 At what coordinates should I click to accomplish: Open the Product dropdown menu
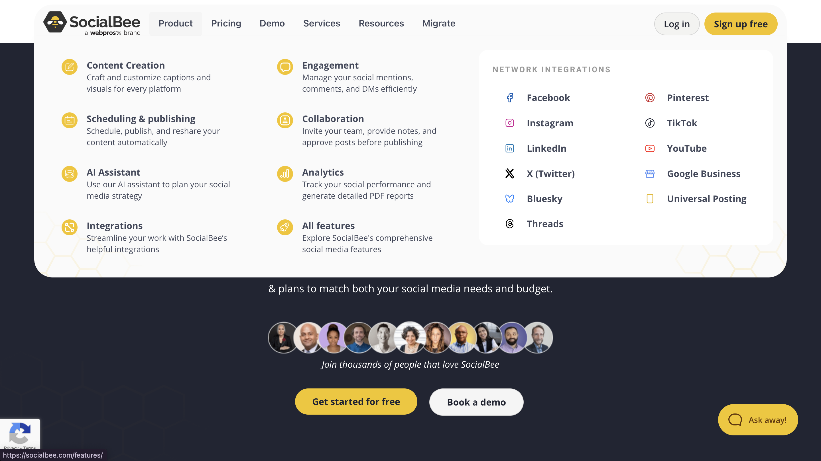point(175,23)
